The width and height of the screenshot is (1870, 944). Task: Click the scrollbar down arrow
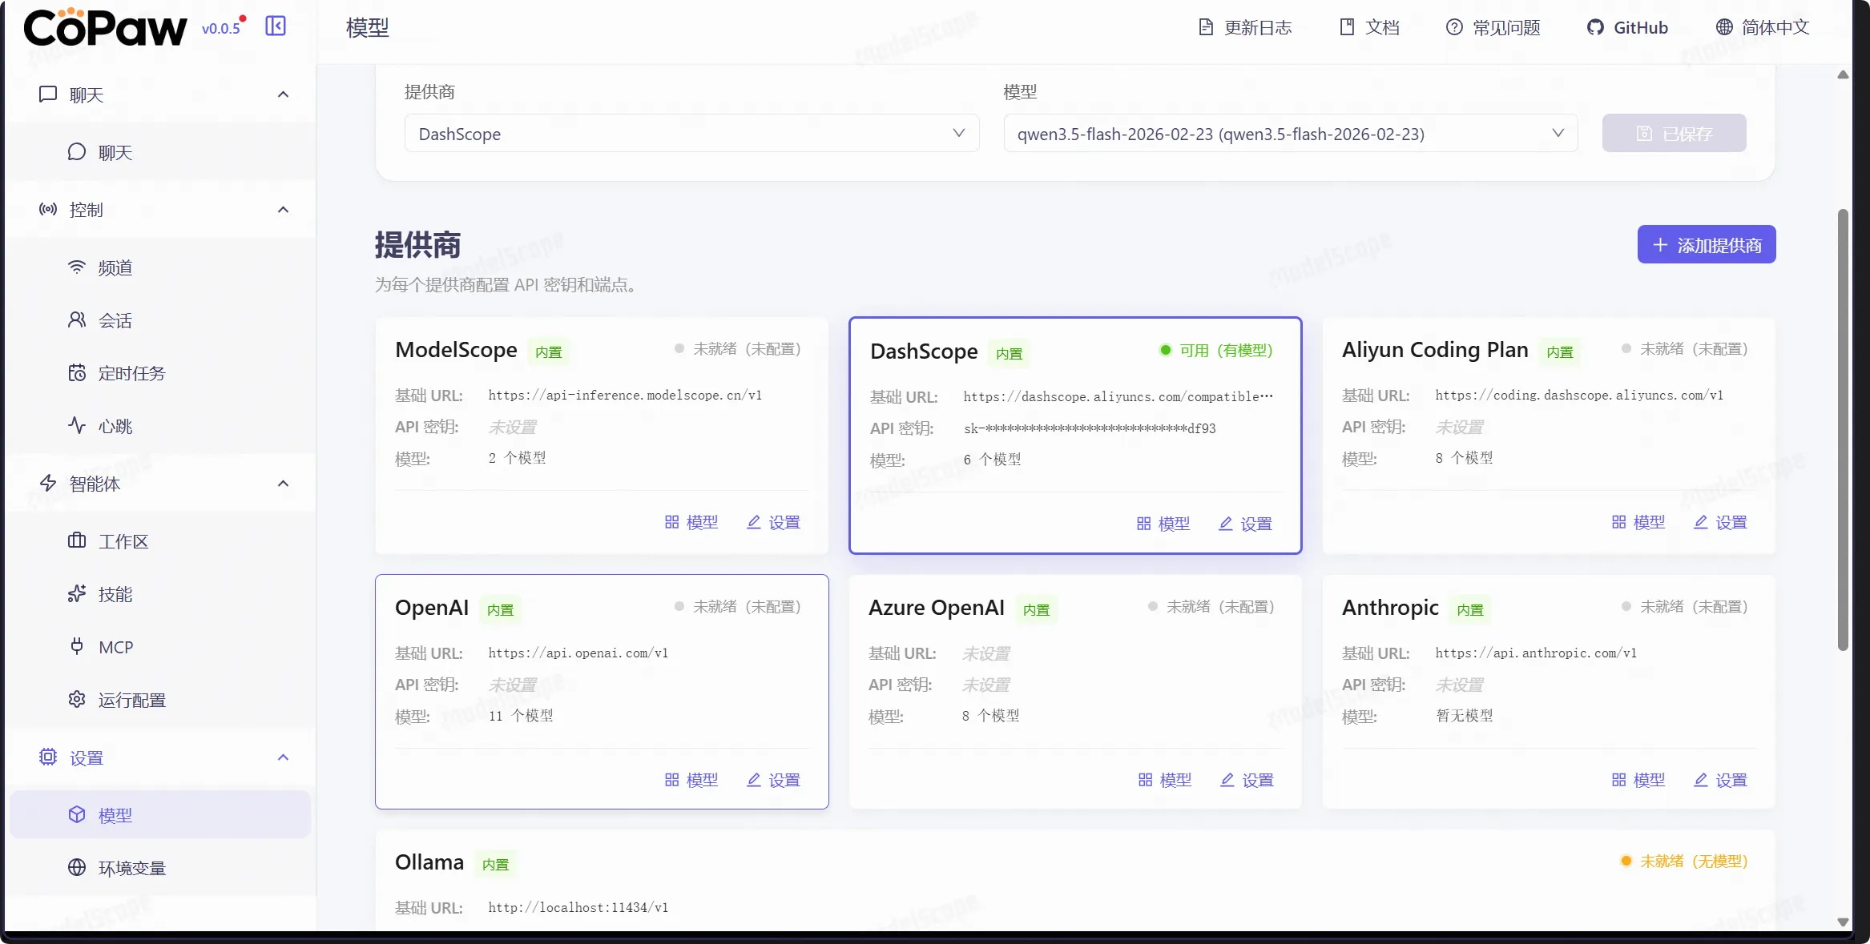pyautogui.click(x=1843, y=922)
